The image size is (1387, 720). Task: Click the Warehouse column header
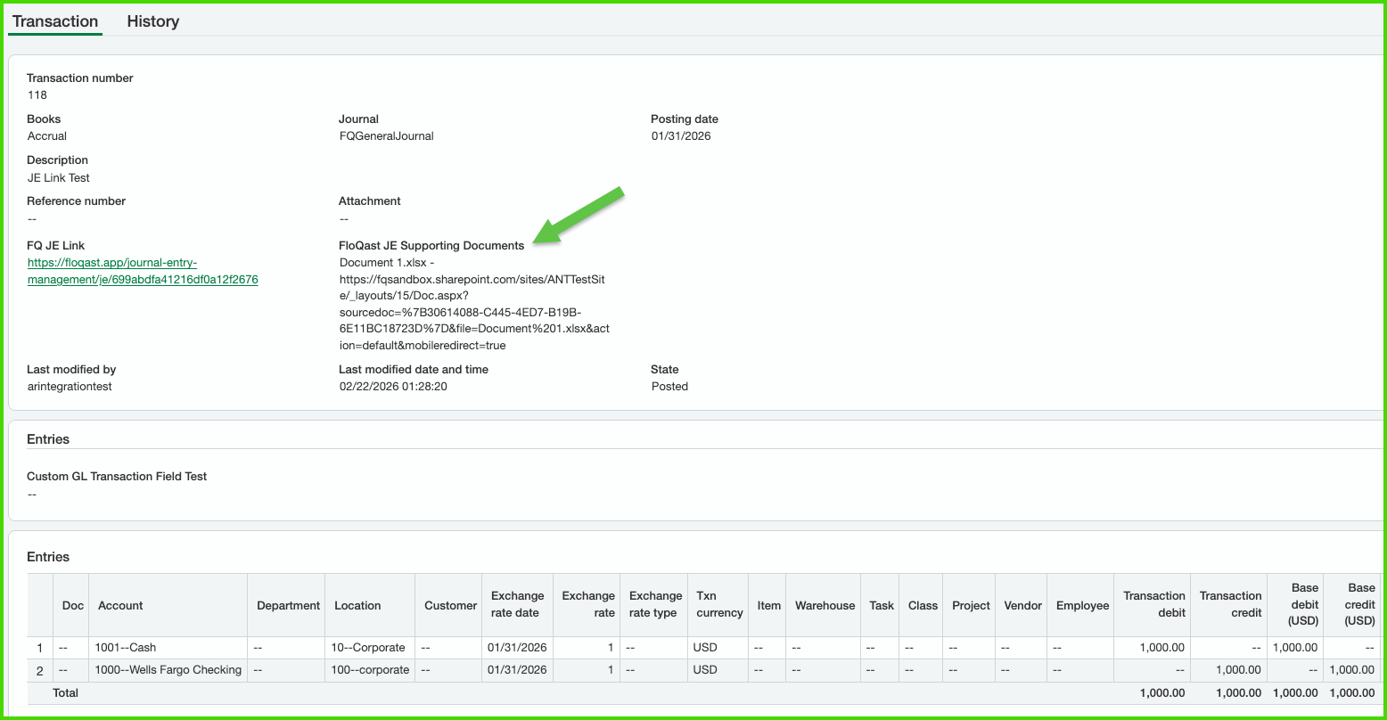point(825,605)
